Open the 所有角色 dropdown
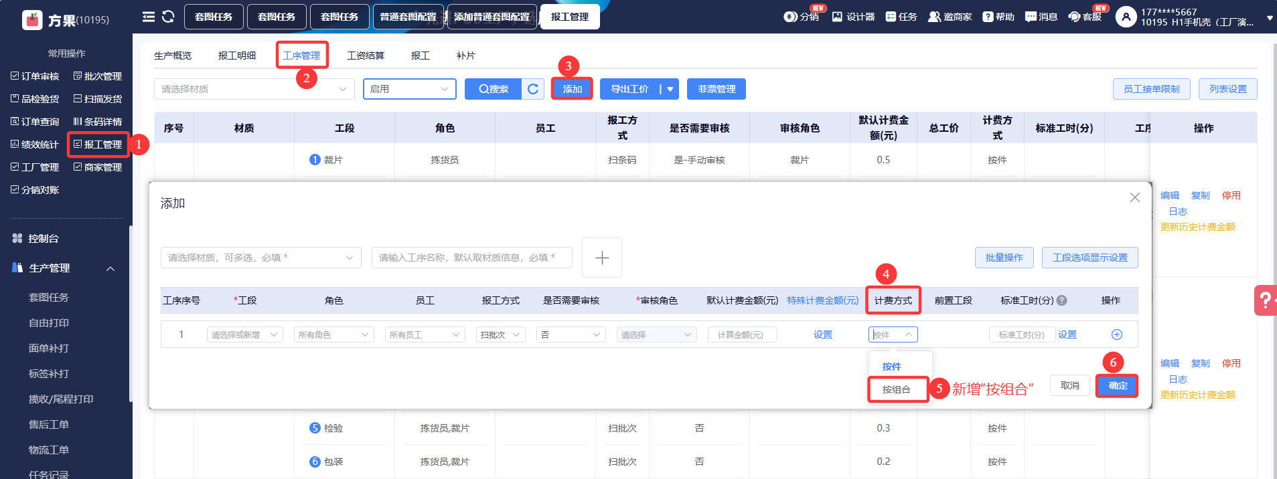 coord(333,334)
